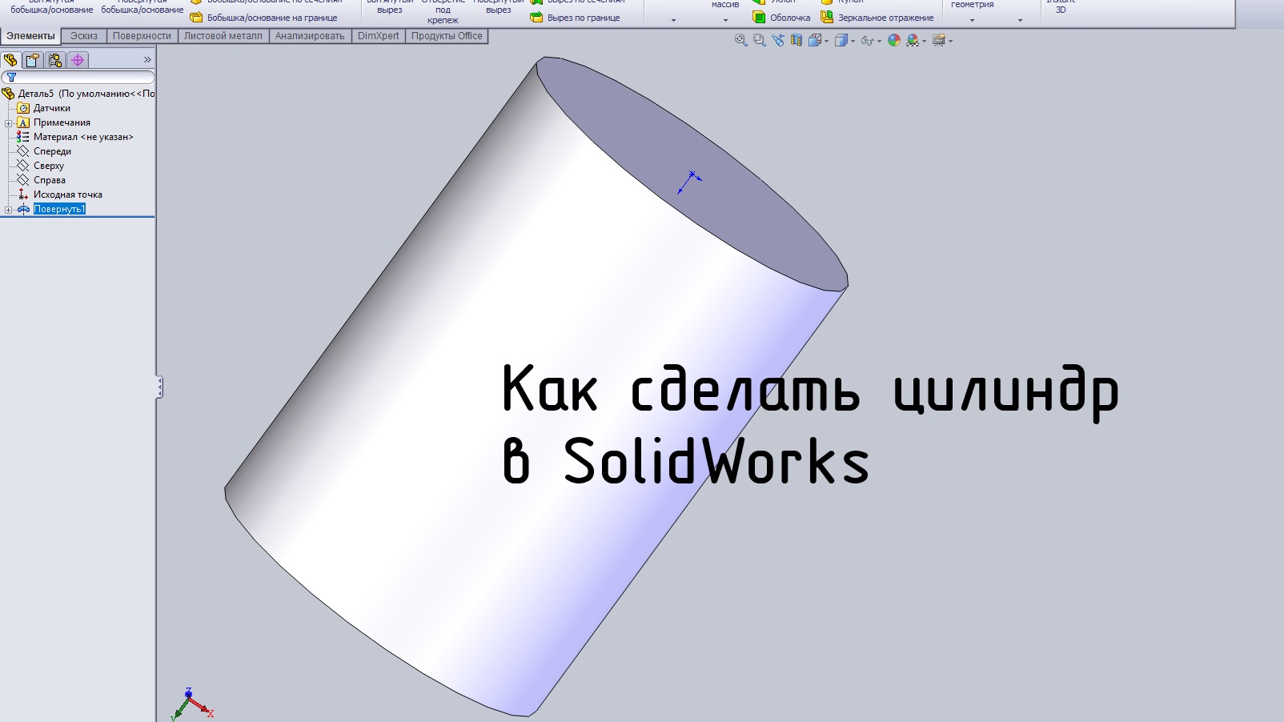Open the View Settings dropdown arrow
The height and width of the screenshot is (722, 1284).
950,41
